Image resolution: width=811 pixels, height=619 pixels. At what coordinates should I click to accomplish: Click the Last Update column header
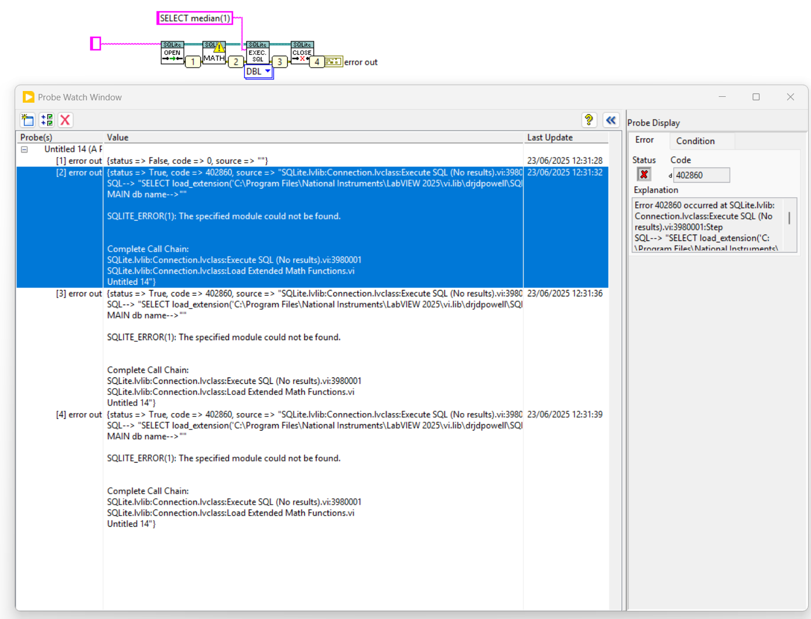[x=566, y=138]
